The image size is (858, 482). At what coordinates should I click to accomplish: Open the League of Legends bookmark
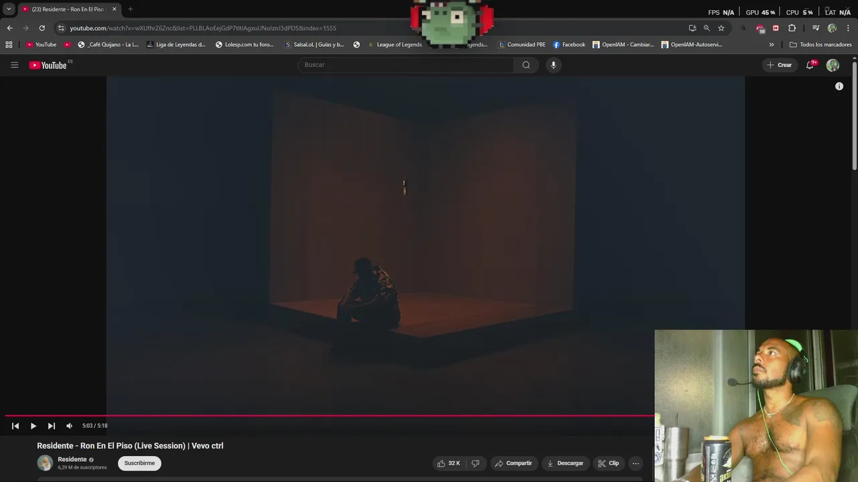(394, 45)
